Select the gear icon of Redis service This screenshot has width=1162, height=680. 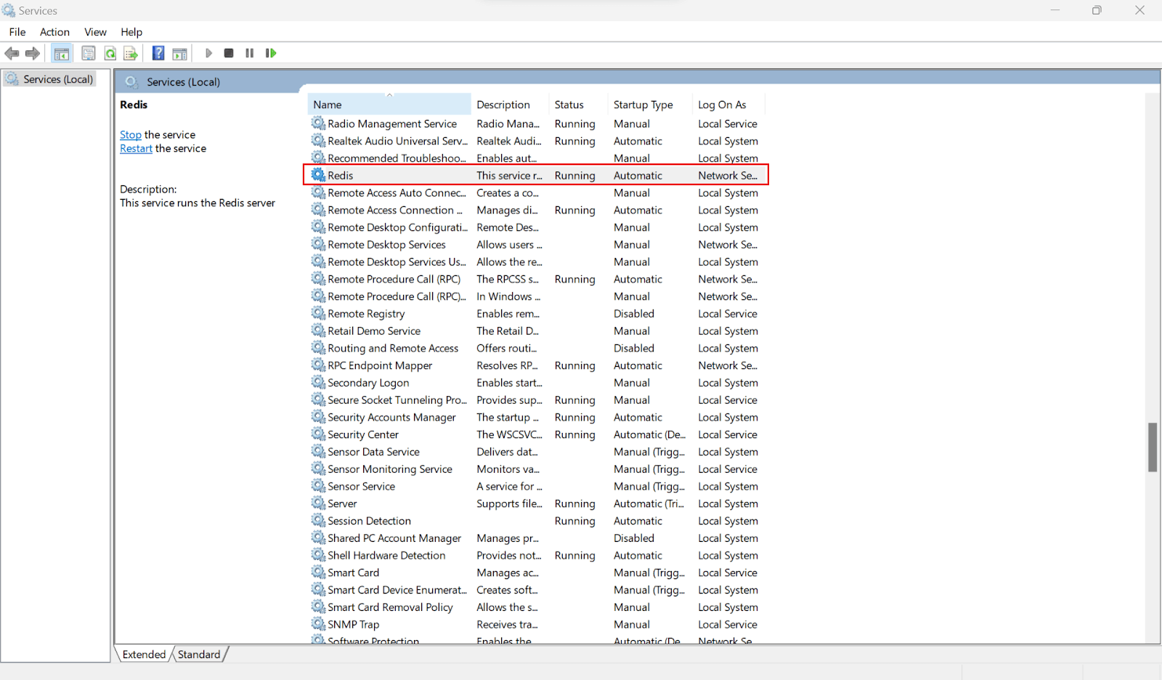318,175
